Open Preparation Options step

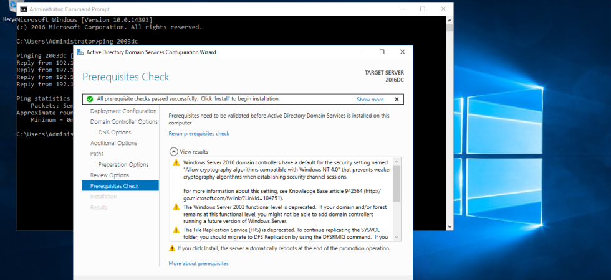pyautogui.click(x=123, y=164)
